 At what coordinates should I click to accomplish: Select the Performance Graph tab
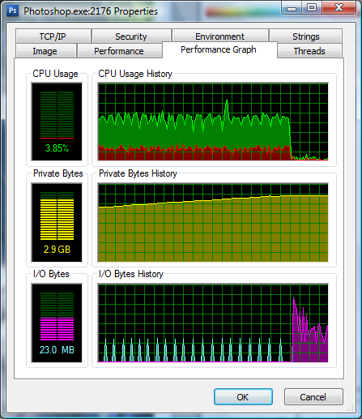pos(219,49)
